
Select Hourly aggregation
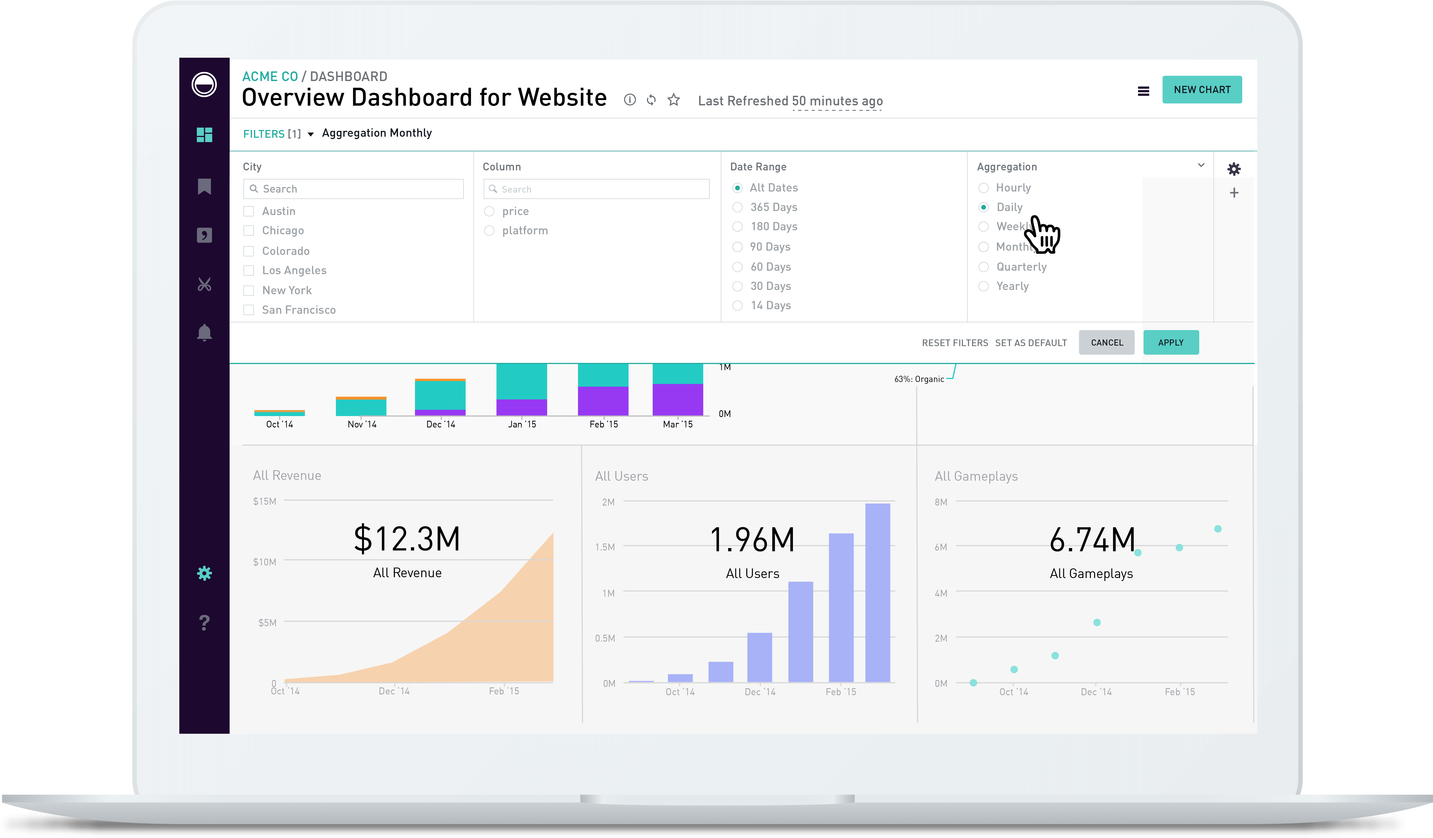point(984,188)
